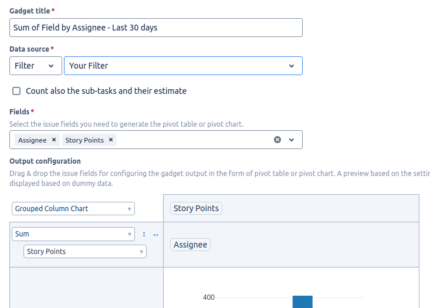Click the empty area of the Fields box

tap(195, 140)
